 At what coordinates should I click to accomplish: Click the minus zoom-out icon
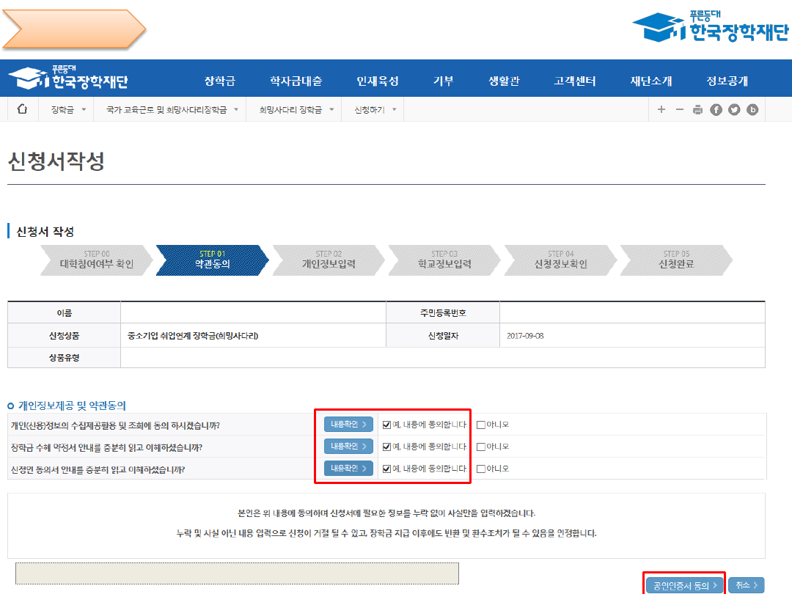[679, 109]
